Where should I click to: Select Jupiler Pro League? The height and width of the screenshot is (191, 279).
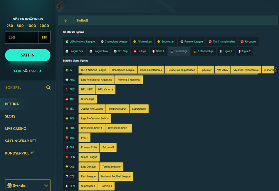[x=92, y=109]
